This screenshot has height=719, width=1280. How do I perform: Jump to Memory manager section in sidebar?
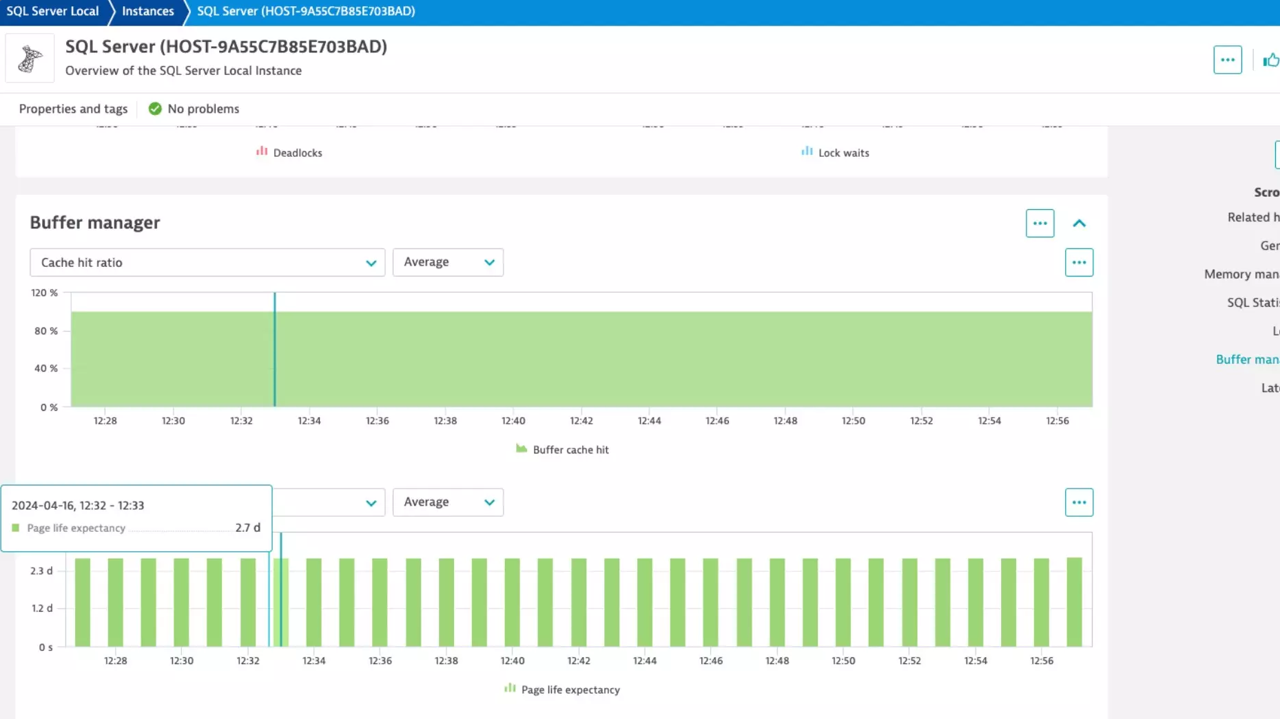coord(1241,274)
